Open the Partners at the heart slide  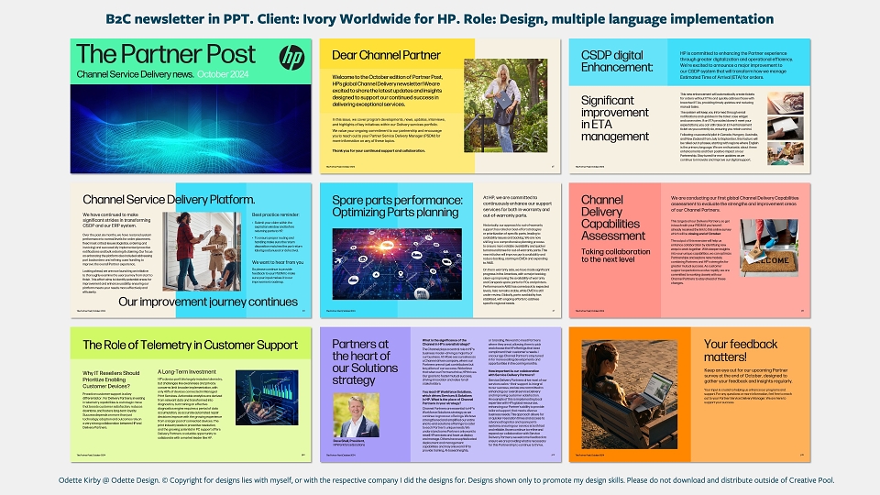coord(440,394)
